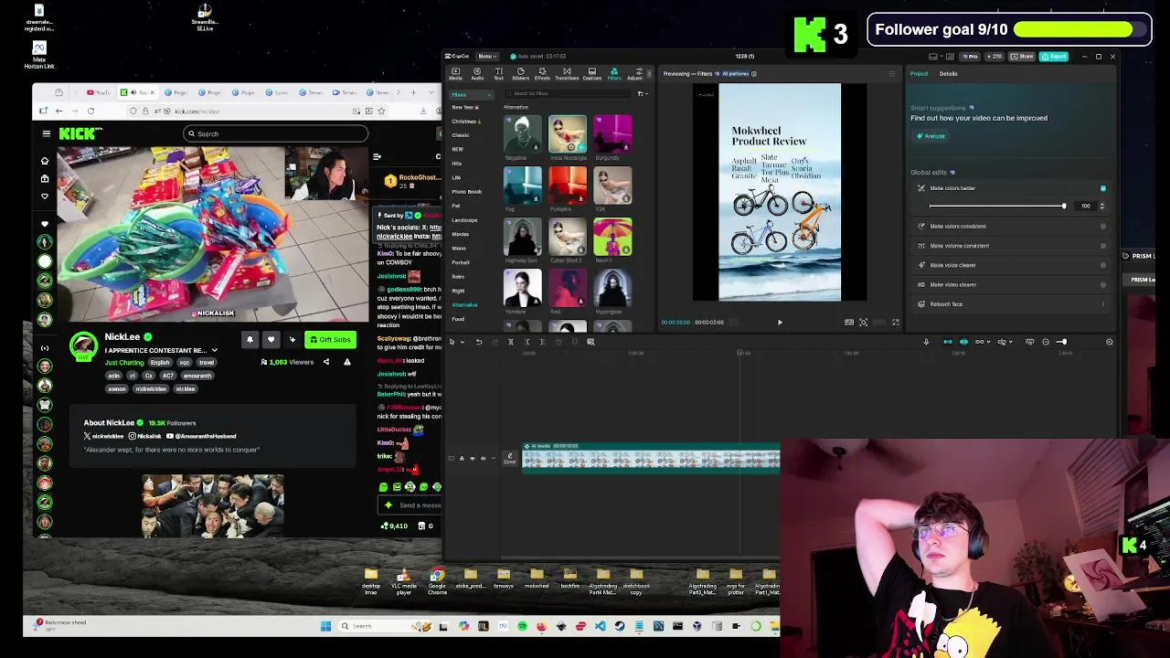Expand Retouch face options
The height and width of the screenshot is (658, 1170).
(1102, 304)
